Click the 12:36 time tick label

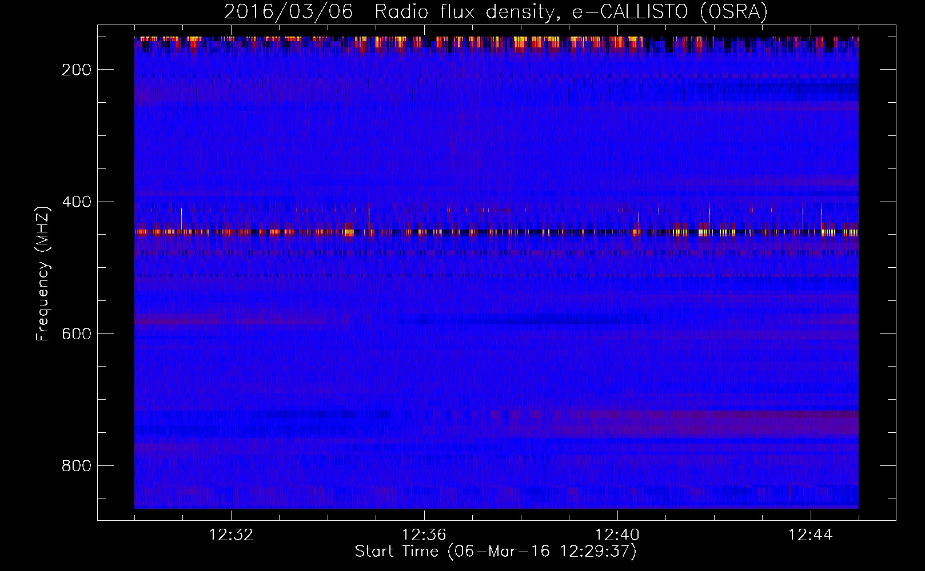click(424, 535)
